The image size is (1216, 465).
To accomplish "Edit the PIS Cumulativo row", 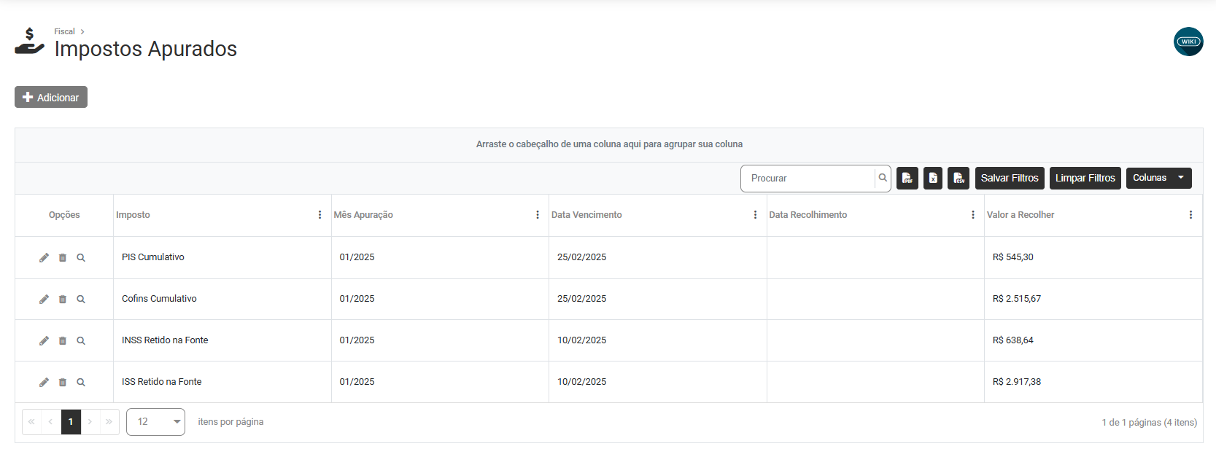I will tap(44, 257).
